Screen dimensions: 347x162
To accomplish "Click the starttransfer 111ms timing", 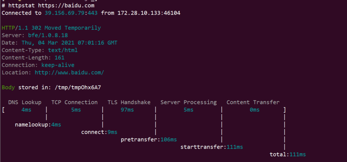I will pyautogui.click(x=212, y=147).
